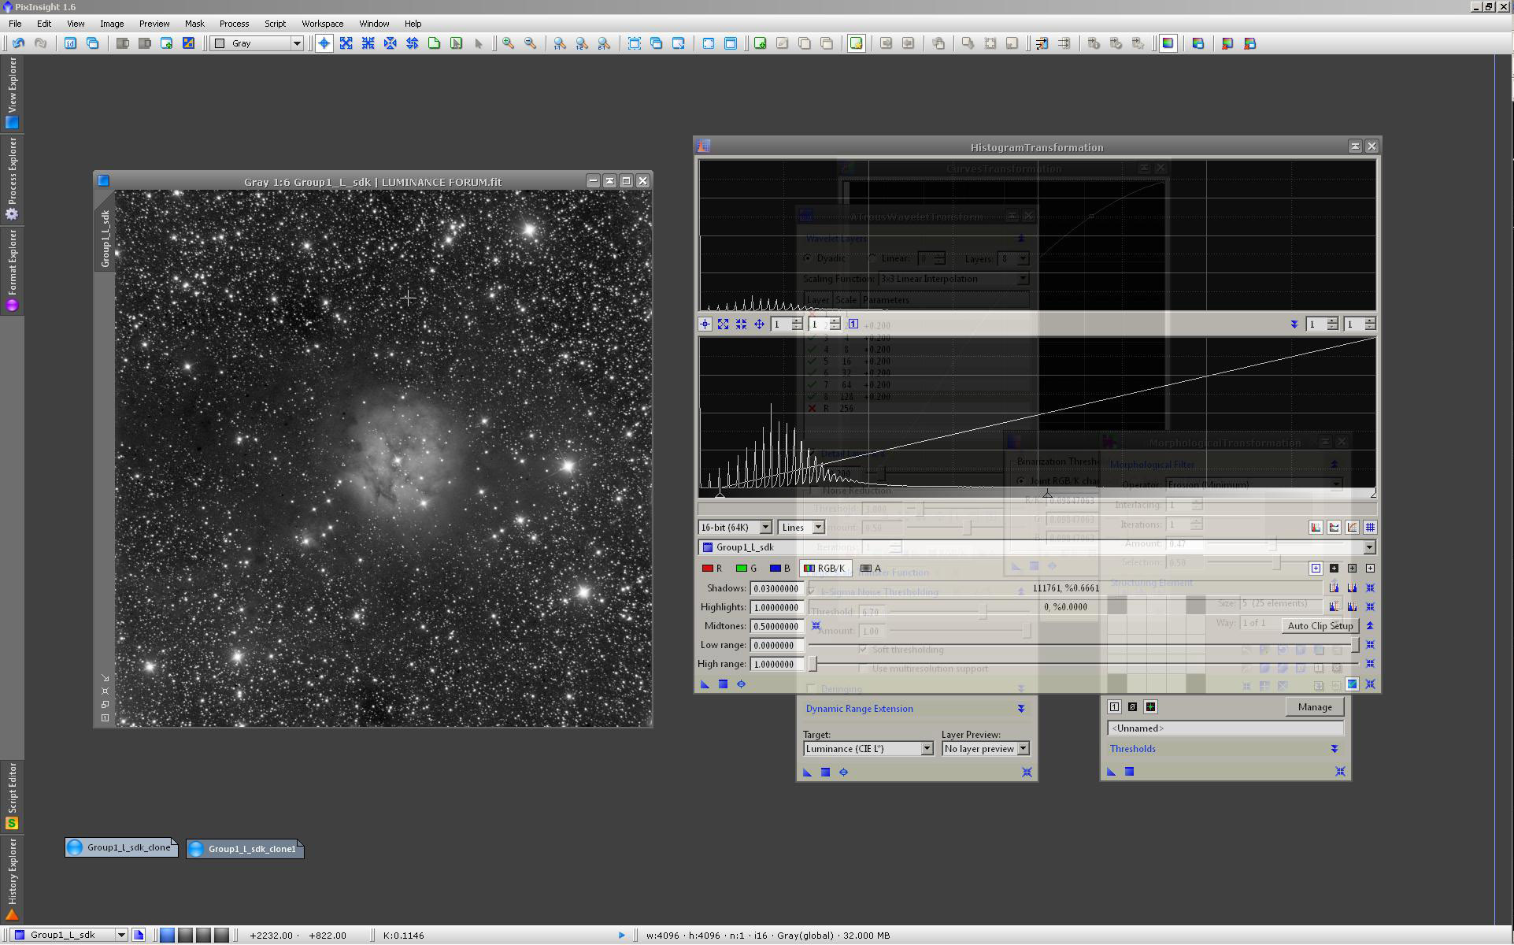1514x945 pixels.
Task: Click the Undo arrow in the main toolbar
Action: [x=18, y=43]
